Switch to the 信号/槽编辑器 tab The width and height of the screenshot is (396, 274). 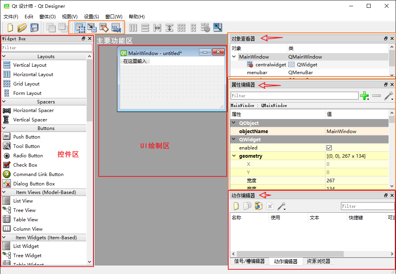click(249, 261)
